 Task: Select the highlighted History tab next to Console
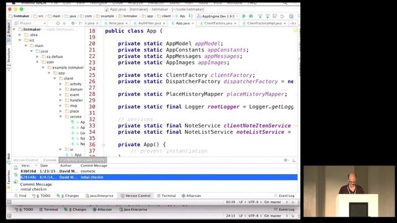(83, 160)
